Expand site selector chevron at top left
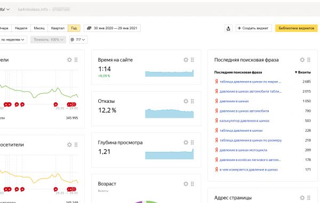The image size is (320, 203). tap(8, 10)
